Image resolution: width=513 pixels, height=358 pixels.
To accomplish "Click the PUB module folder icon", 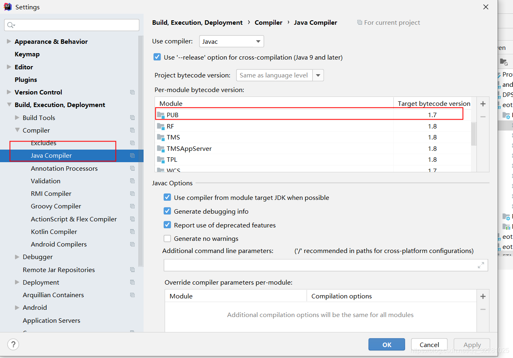I will [161, 115].
